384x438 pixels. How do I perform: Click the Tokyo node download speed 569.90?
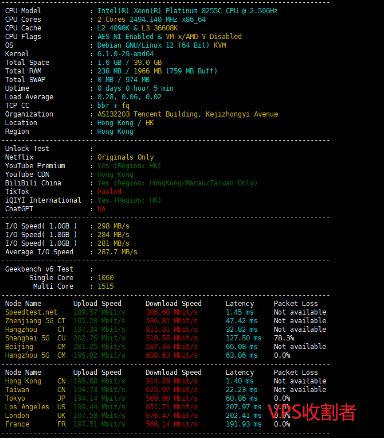point(171,398)
